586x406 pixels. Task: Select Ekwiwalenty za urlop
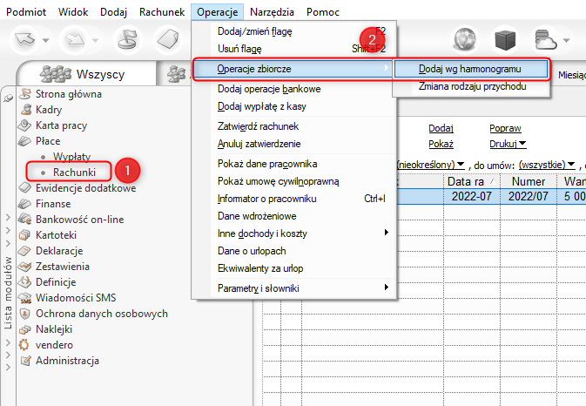coord(293,268)
